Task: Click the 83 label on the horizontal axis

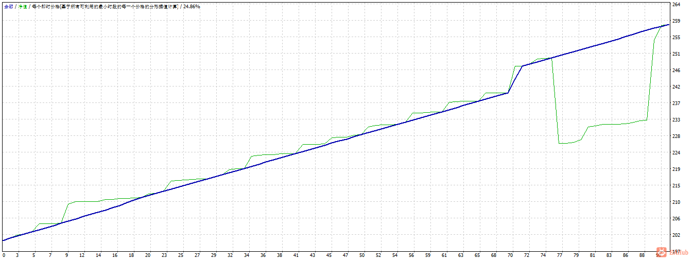Action: tap(609, 255)
